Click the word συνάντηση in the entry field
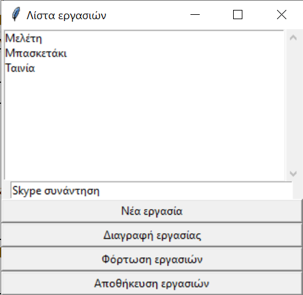Viewport: 303px width, 295px height. (x=72, y=190)
